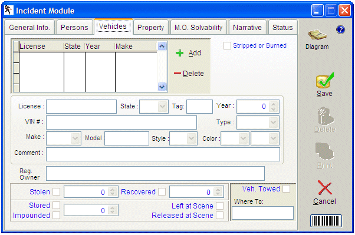Increase Stored value with up spinner

113,208
